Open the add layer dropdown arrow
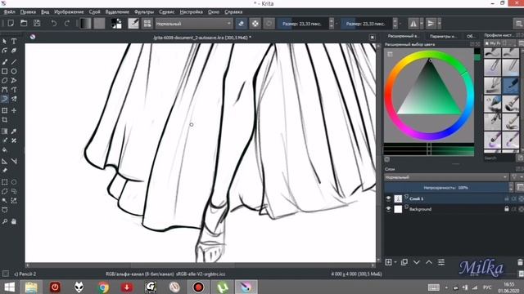524x294 pixels. [395, 262]
